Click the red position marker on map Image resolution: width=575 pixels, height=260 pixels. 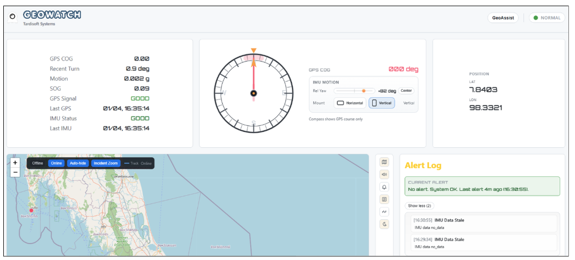click(x=31, y=211)
